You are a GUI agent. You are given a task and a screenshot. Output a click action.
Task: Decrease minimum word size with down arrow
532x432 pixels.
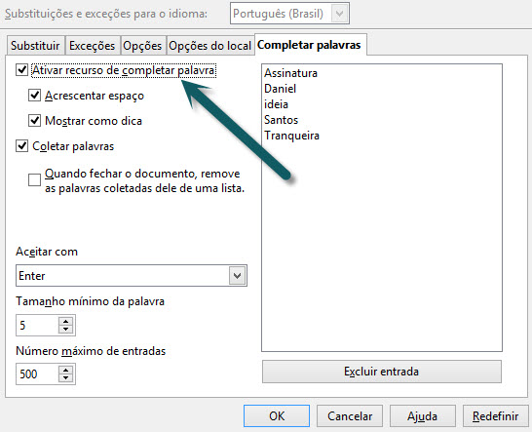[x=65, y=329]
